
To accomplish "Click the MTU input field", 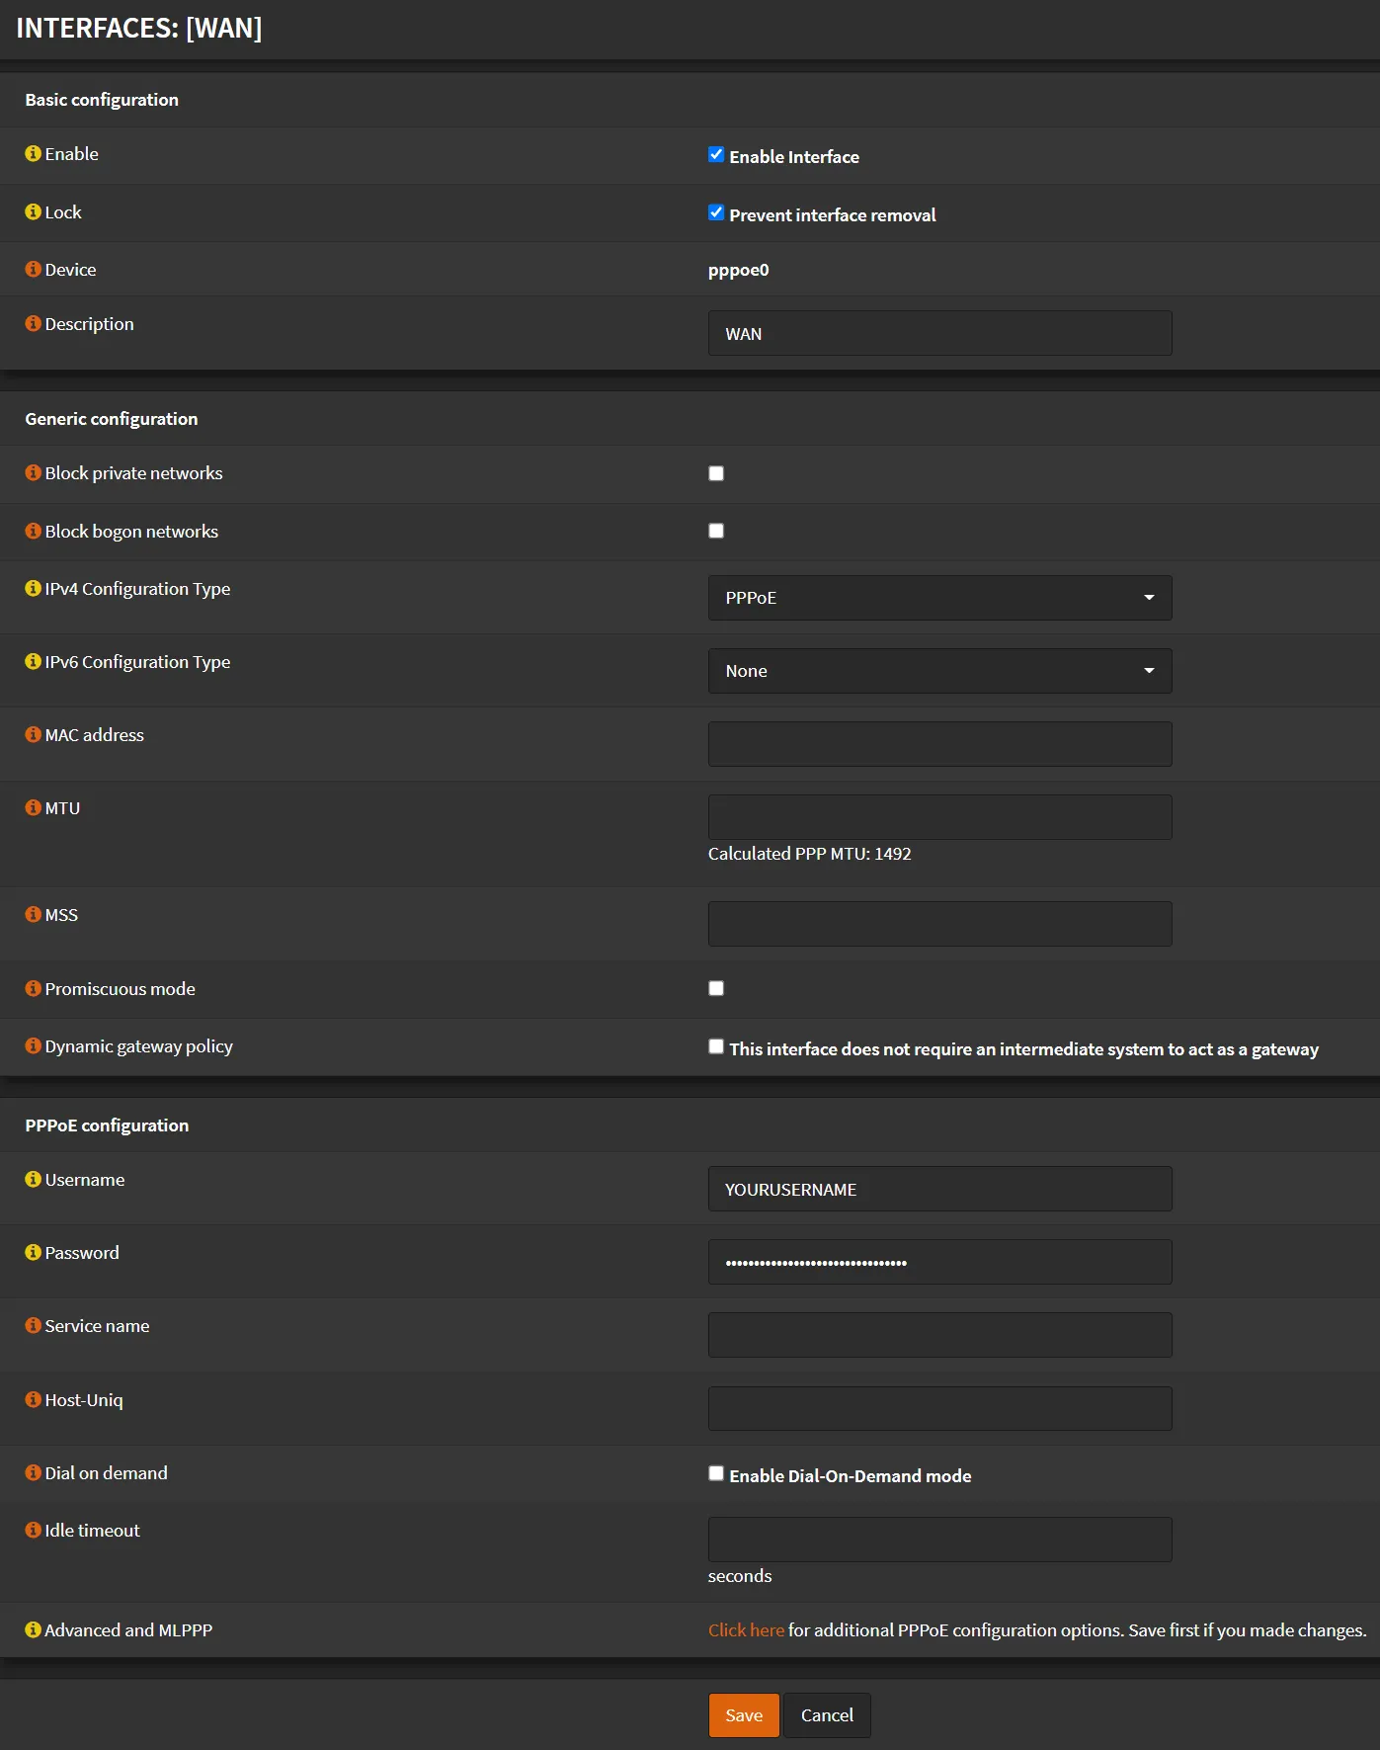I will click(x=939, y=817).
